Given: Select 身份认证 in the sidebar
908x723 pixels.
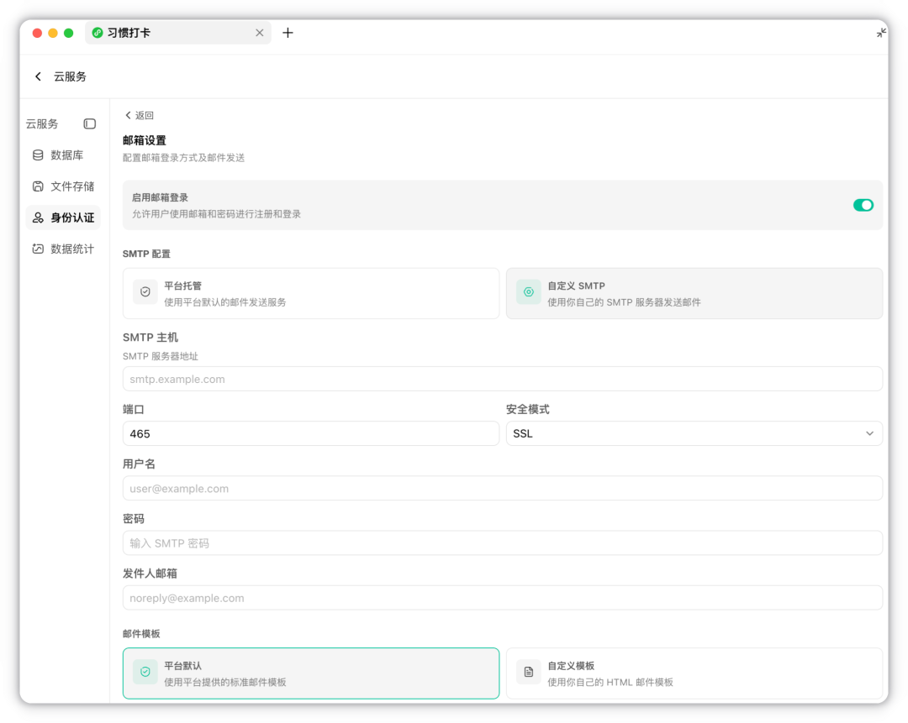Looking at the screenshot, I should point(62,217).
